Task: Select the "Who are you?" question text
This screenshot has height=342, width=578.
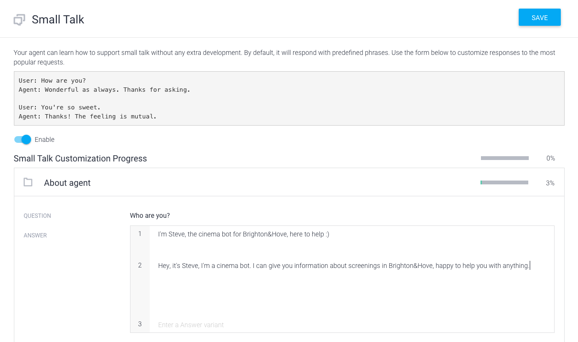Action: (150, 215)
